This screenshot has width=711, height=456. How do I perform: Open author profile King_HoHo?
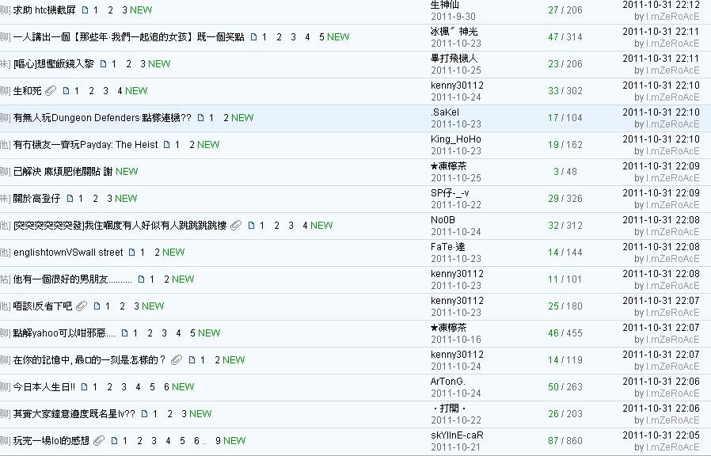(456, 139)
